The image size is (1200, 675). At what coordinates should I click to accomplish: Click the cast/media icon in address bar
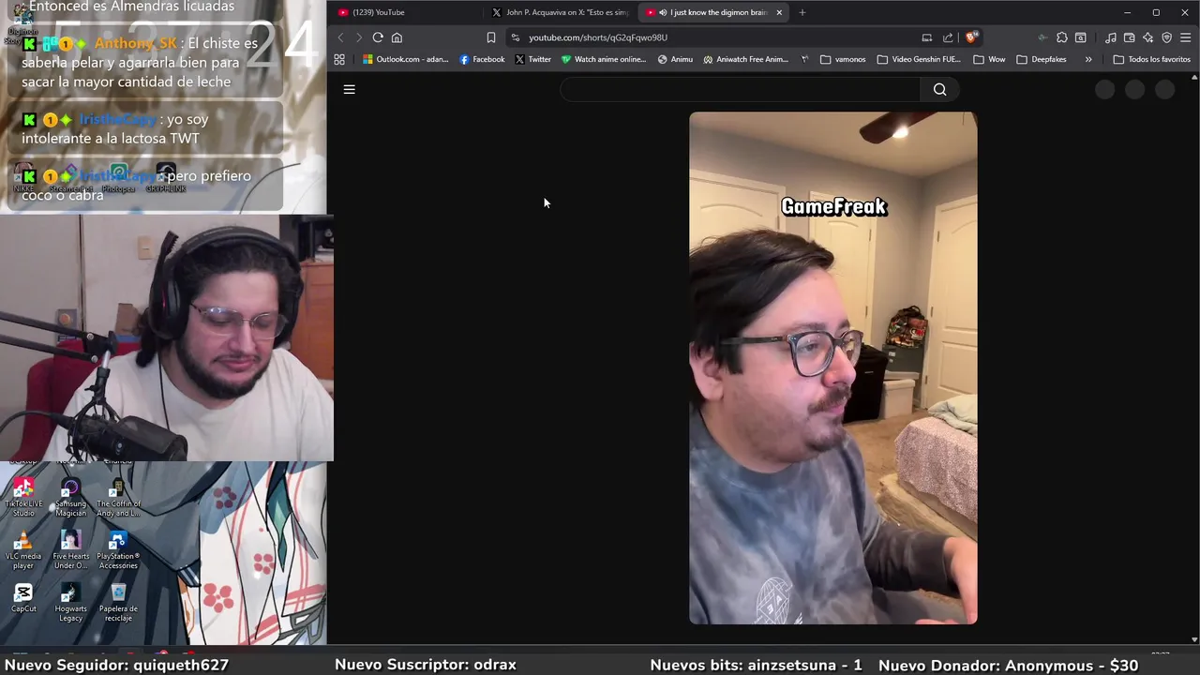[927, 37]
